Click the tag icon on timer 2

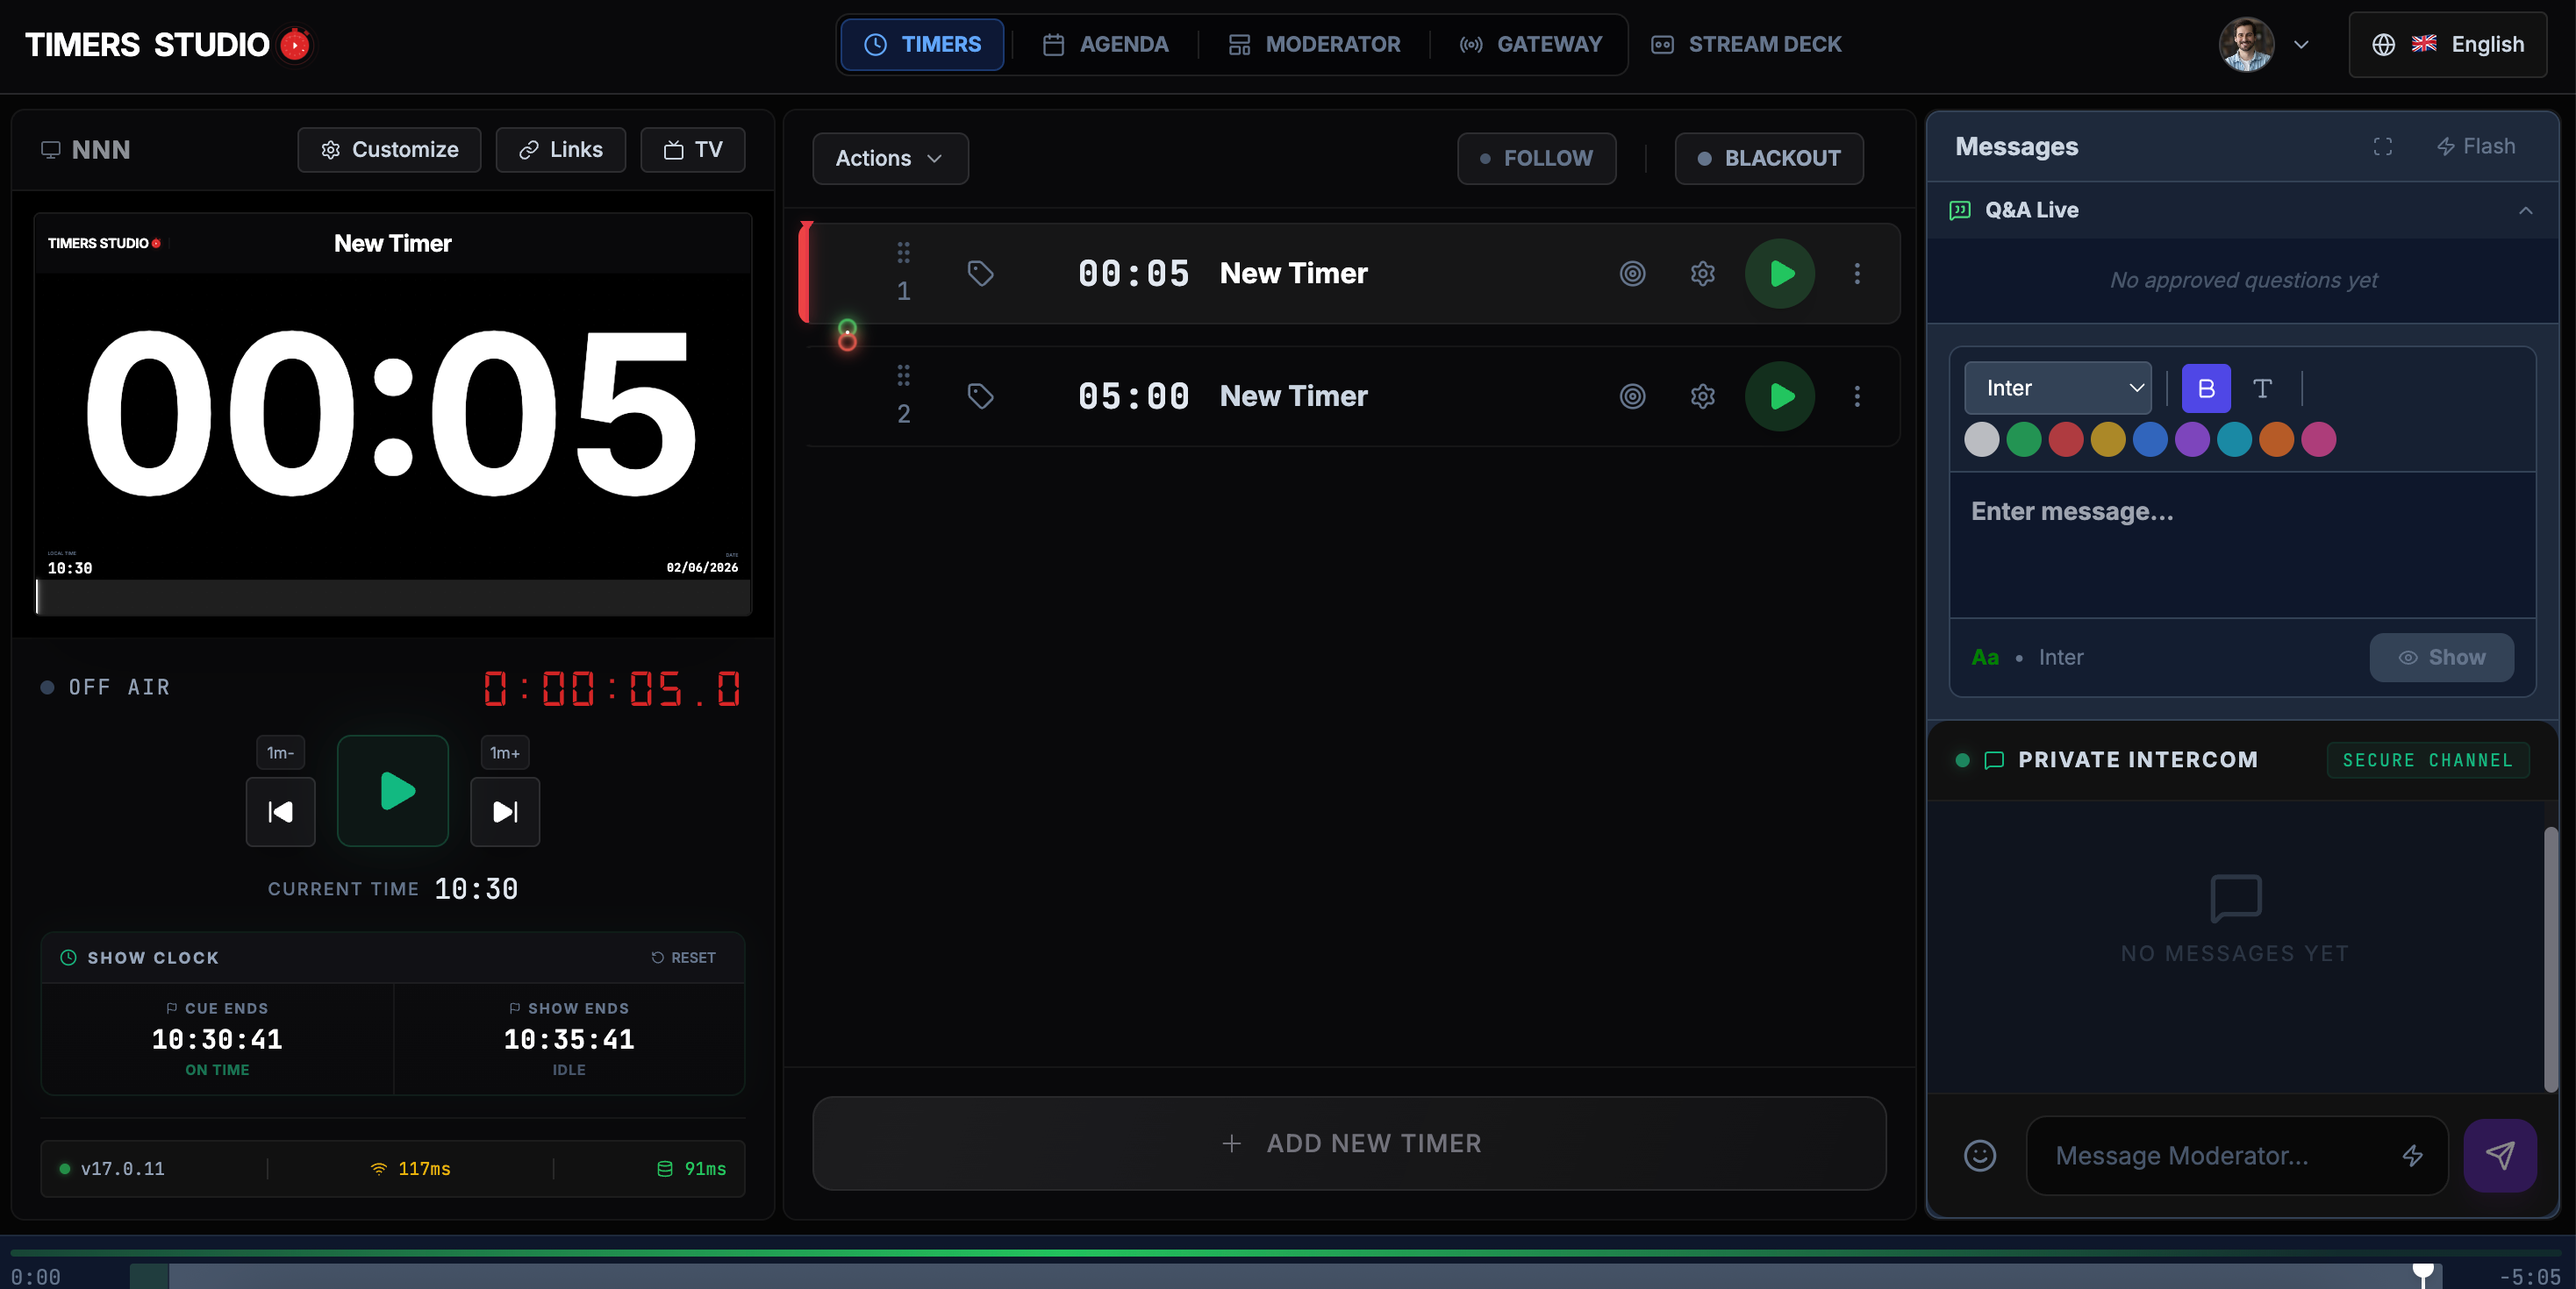[980, 395]
